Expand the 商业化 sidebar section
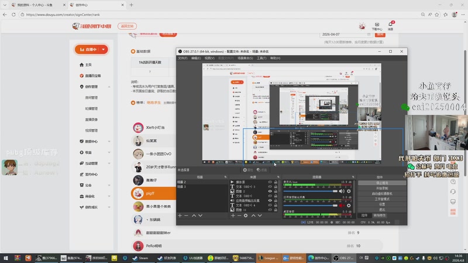Viewport: 468px width, 263px height. click(109, 196)
